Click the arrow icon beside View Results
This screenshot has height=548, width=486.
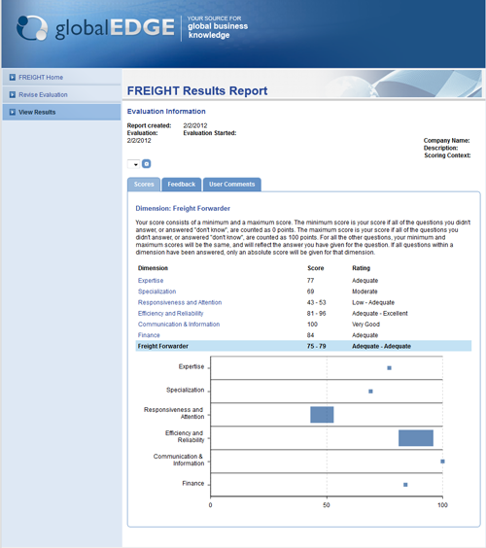pyautogui.click(x=13, y=112)
